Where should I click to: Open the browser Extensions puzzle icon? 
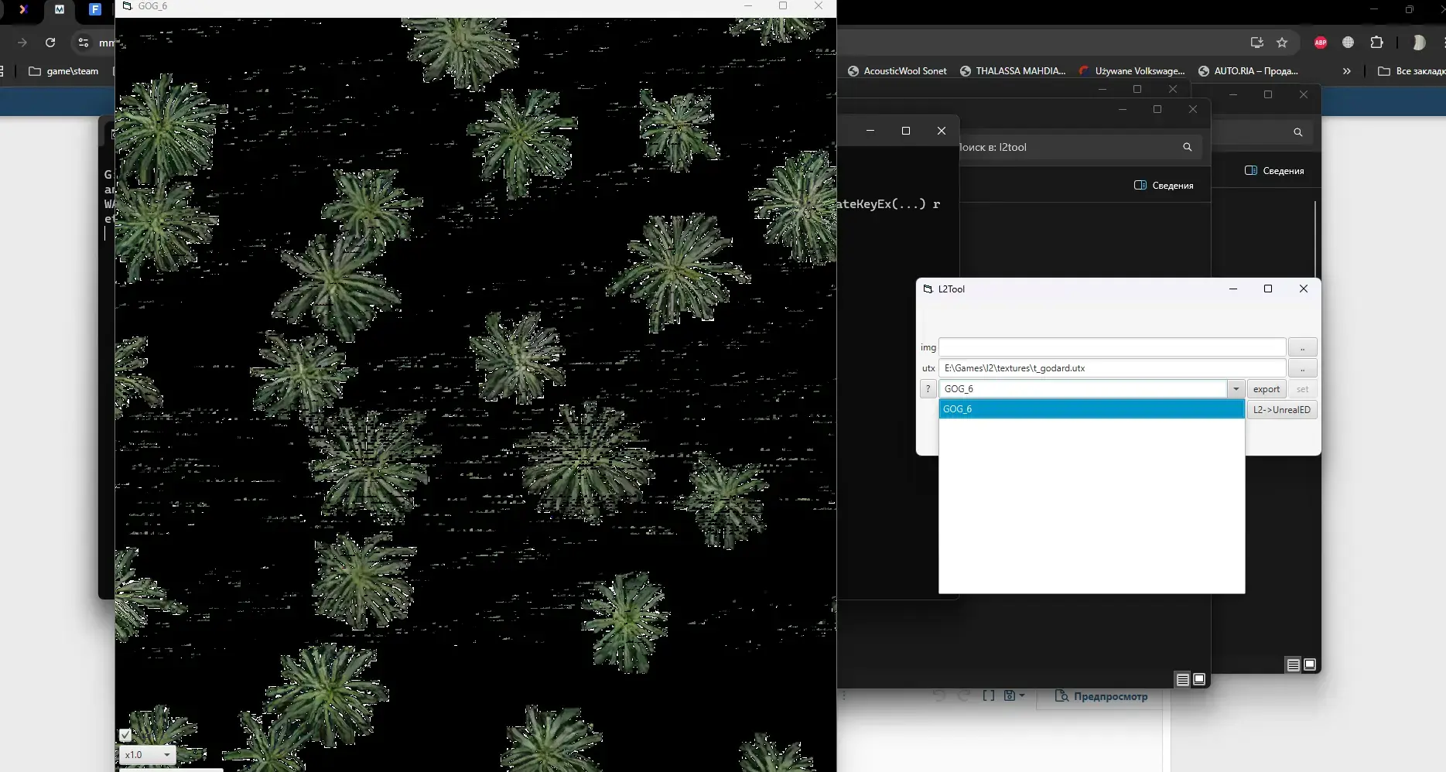click(1376, 43)
